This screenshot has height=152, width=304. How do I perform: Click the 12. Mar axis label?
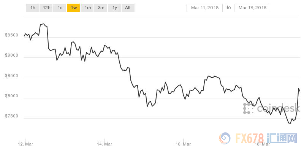coord(26,144)
